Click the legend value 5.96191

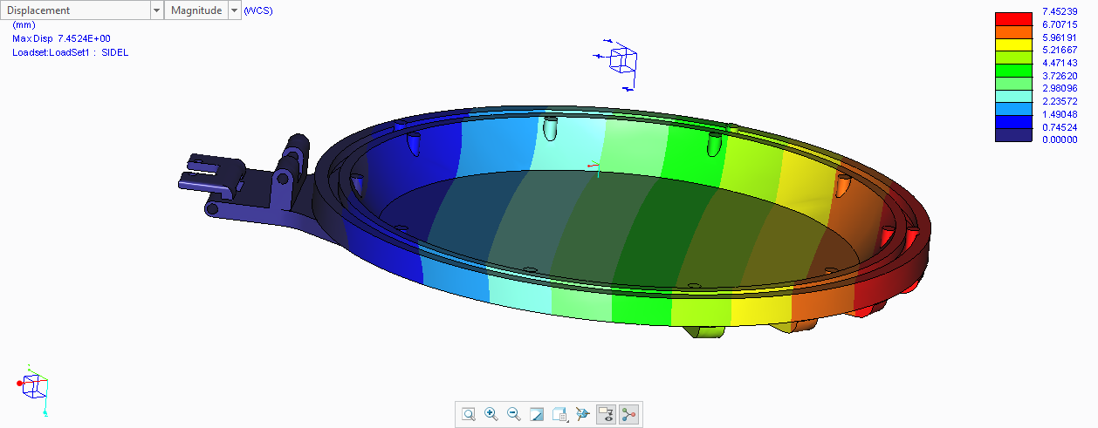click(x=1059, y=38)
